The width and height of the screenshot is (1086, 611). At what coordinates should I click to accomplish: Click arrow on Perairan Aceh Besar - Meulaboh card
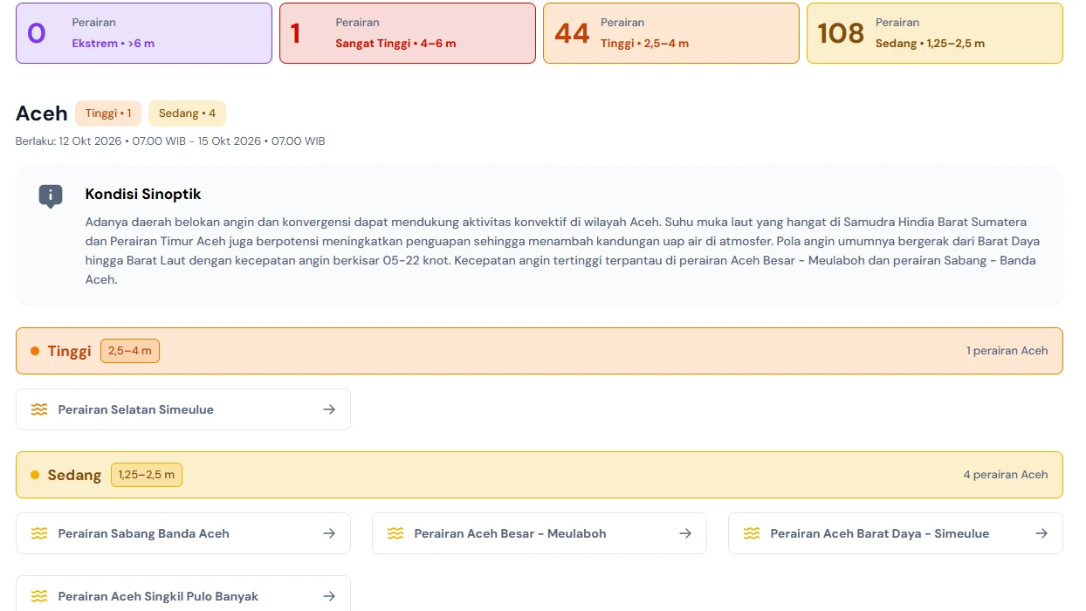pyautogui.click(x=685, y=533)
